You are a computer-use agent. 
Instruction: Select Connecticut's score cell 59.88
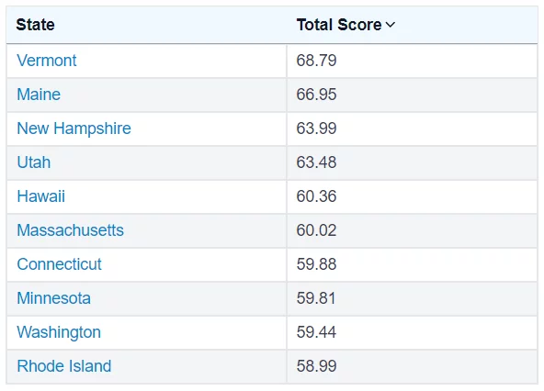click(413, 264)
